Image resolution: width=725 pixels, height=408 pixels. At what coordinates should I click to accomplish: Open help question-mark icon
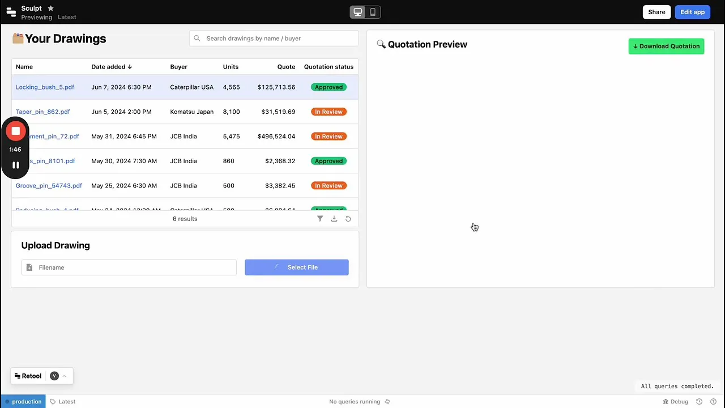(x=713, y=402)
